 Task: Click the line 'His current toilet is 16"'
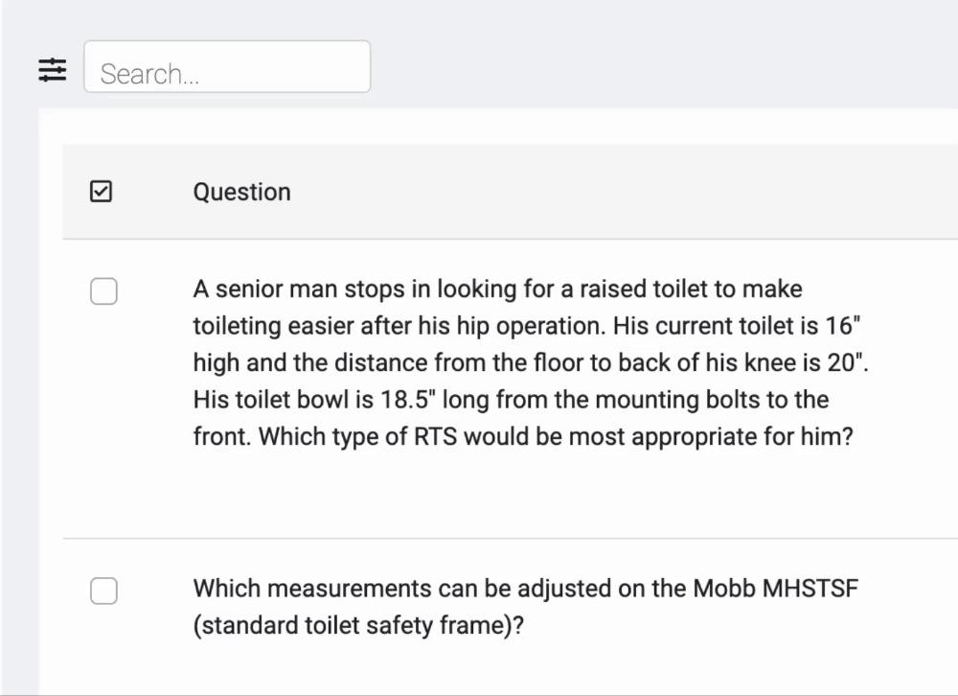[x=737, y=326]
